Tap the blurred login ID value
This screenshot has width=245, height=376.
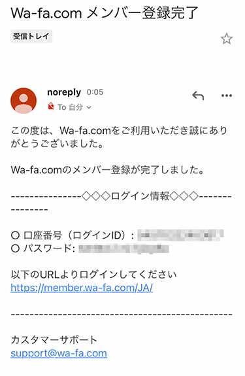(x=180, y=235)
